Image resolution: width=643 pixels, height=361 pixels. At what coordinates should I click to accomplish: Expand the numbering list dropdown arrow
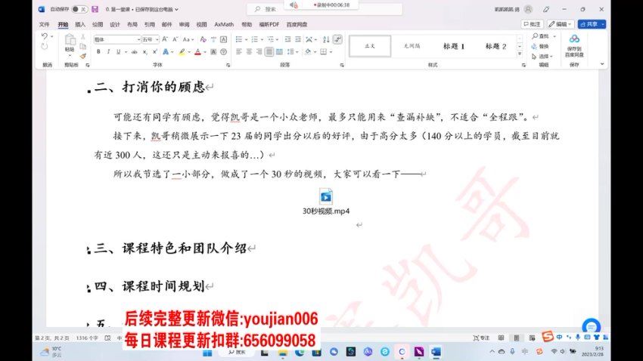coord(262,40)
